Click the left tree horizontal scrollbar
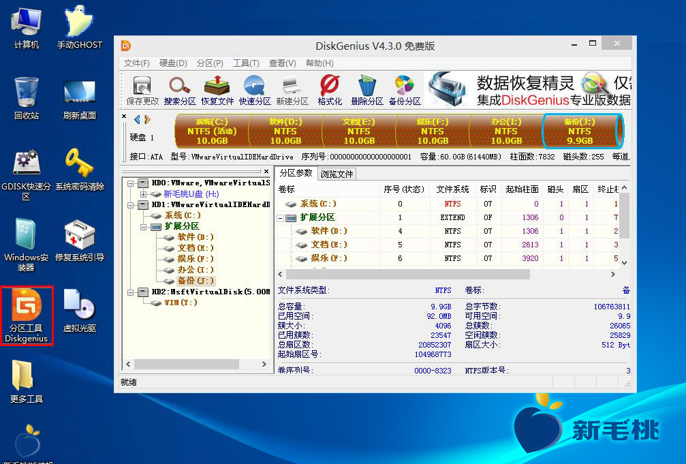 coord(187,365)
